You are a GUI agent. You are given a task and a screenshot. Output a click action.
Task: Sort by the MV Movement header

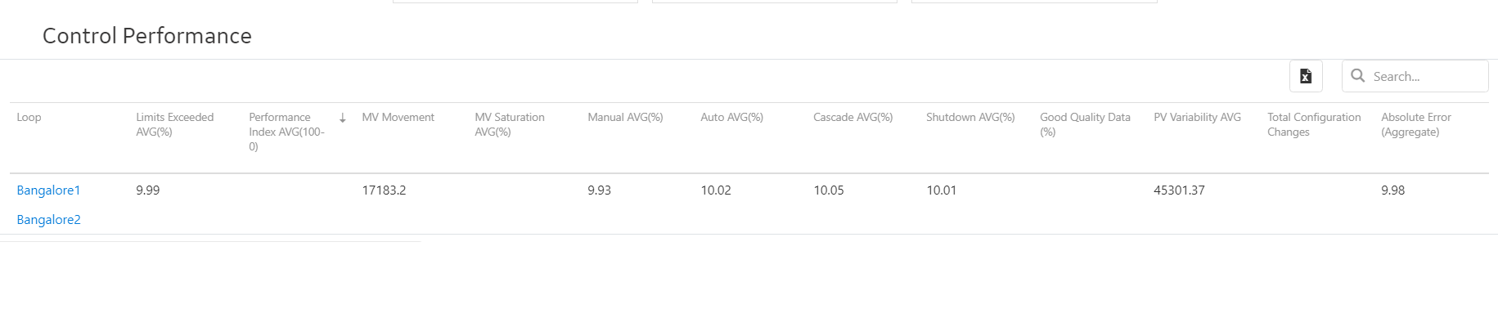[398, 118]
